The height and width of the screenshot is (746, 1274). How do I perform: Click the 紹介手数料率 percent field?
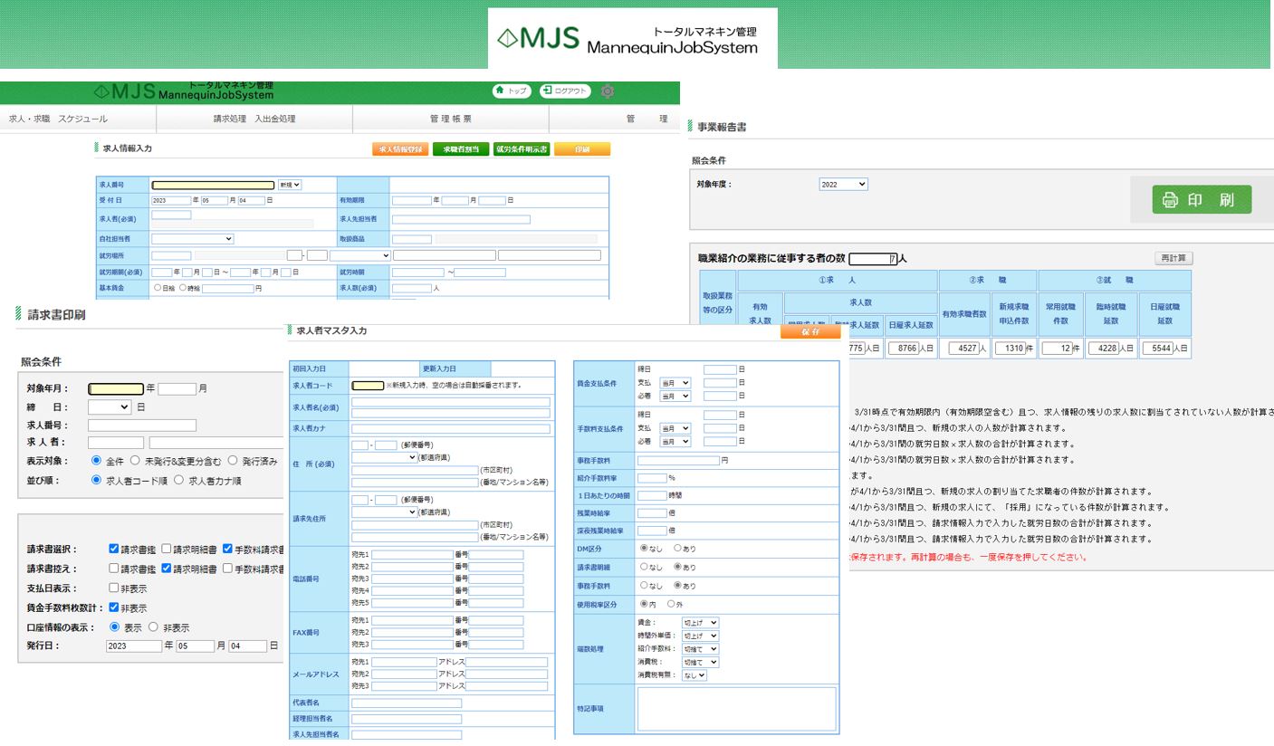click(x=652, y=478)
